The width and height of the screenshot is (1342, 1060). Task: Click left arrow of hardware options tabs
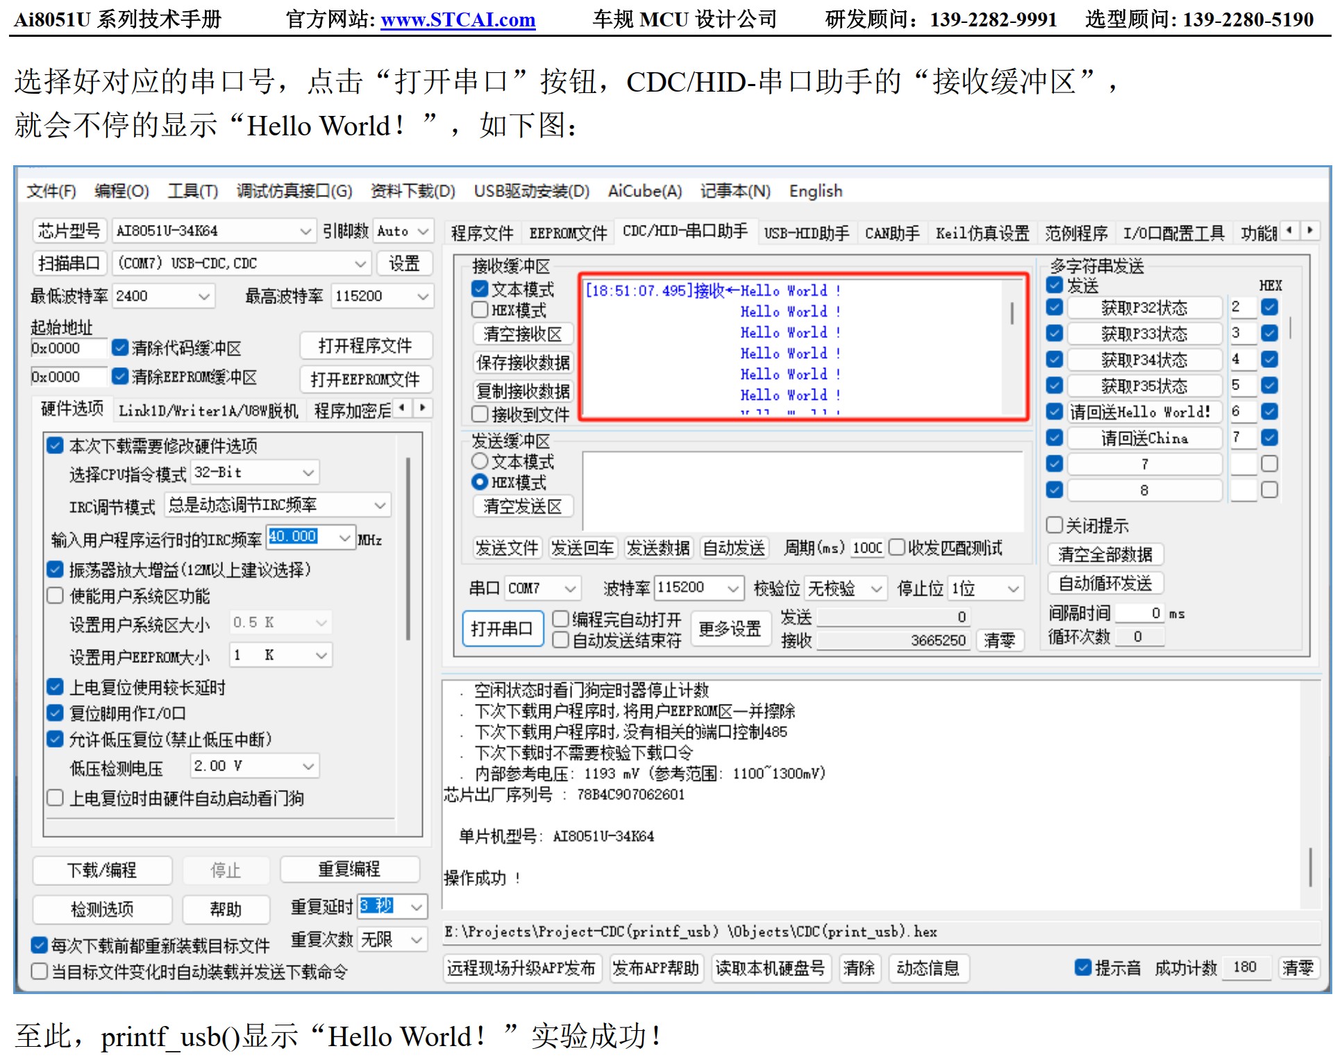coord(403,407)
